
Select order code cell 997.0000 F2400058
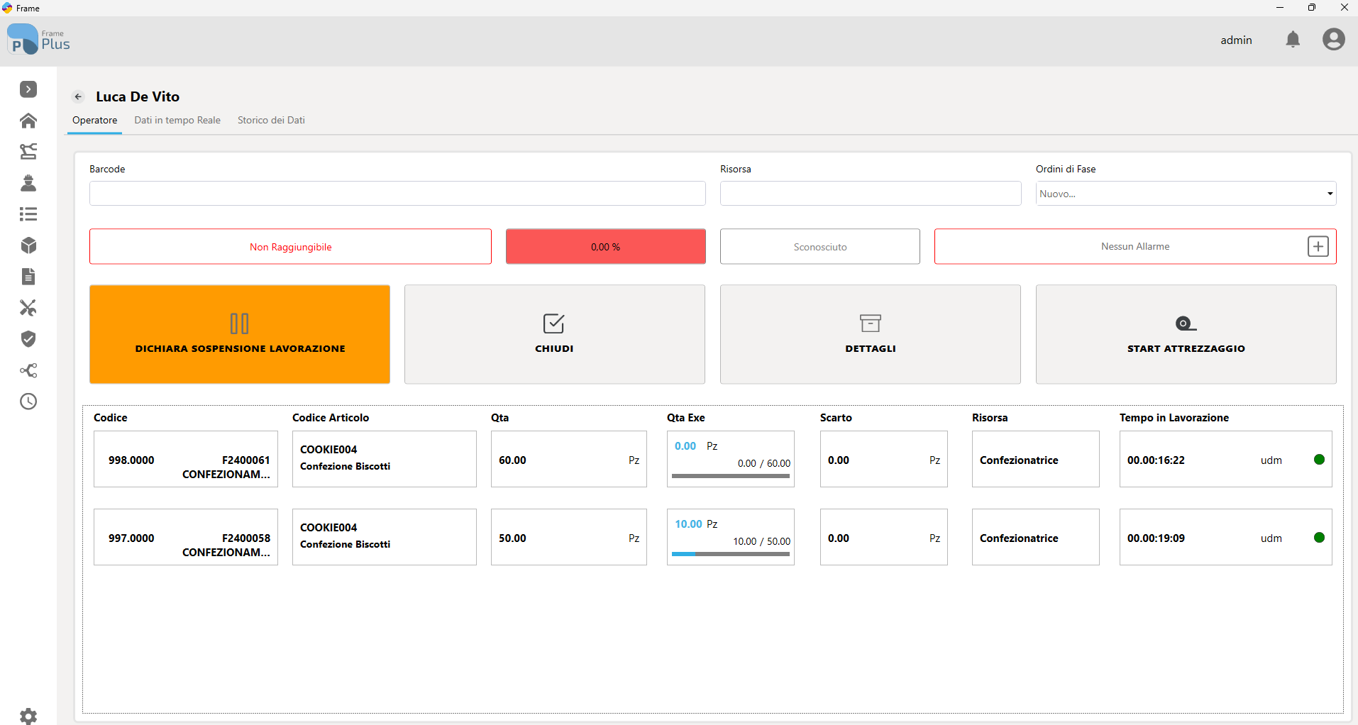[x=185, y=537]
